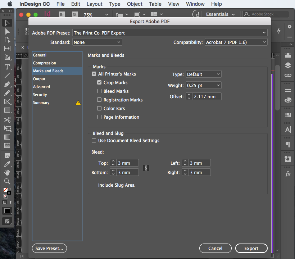Open the Window menu

click(195, 4)
